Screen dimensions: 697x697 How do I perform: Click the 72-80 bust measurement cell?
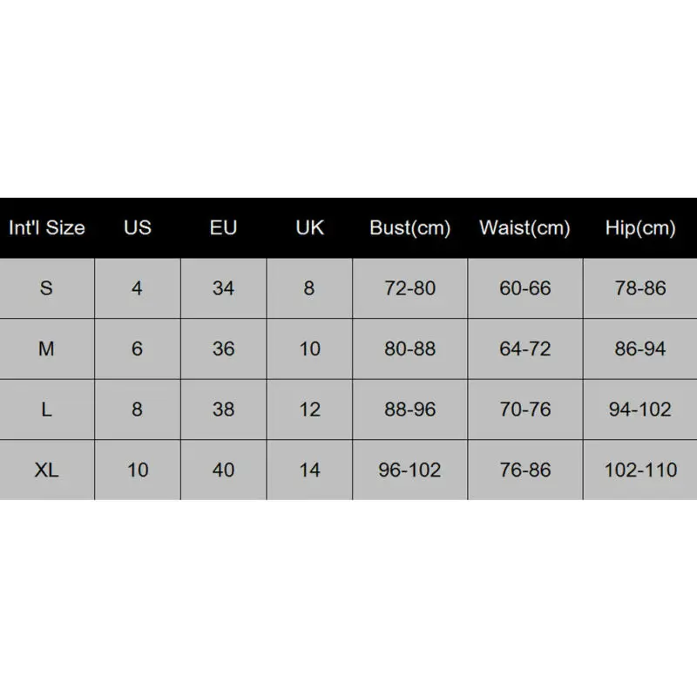tap(409, 288)
